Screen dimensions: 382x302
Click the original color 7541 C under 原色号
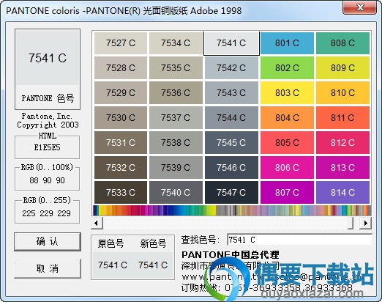(113, 265)
